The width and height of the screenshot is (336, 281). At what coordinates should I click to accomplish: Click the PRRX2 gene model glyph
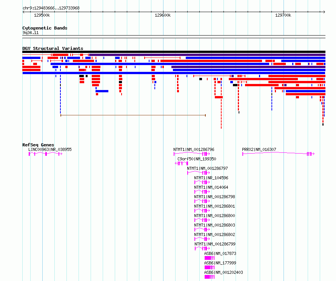278,154
